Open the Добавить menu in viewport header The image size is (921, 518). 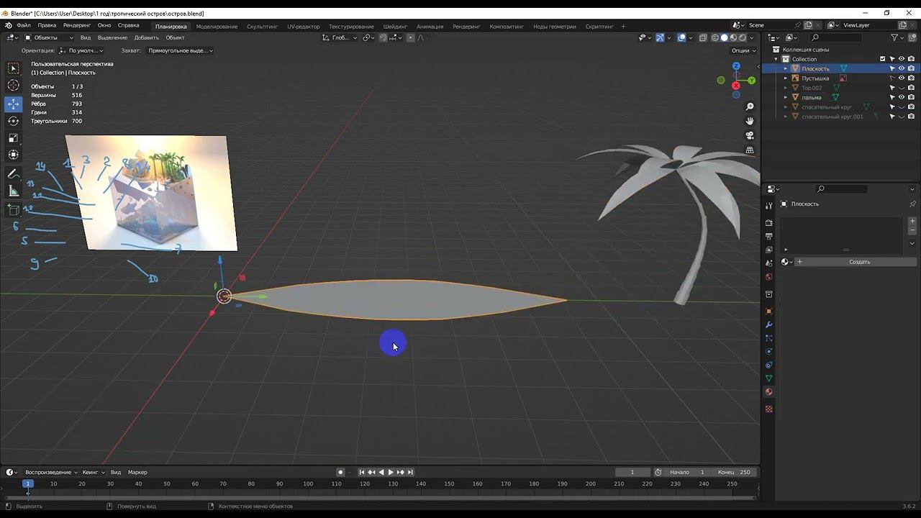coord(147,37)
